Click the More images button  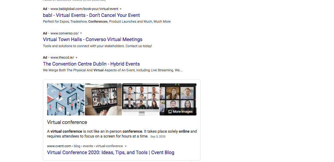coord(180,112)
